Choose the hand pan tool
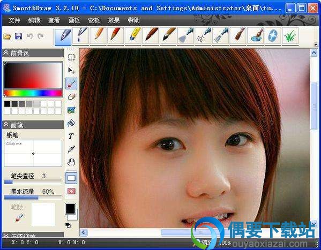321x250 pixels. [71, 162]
